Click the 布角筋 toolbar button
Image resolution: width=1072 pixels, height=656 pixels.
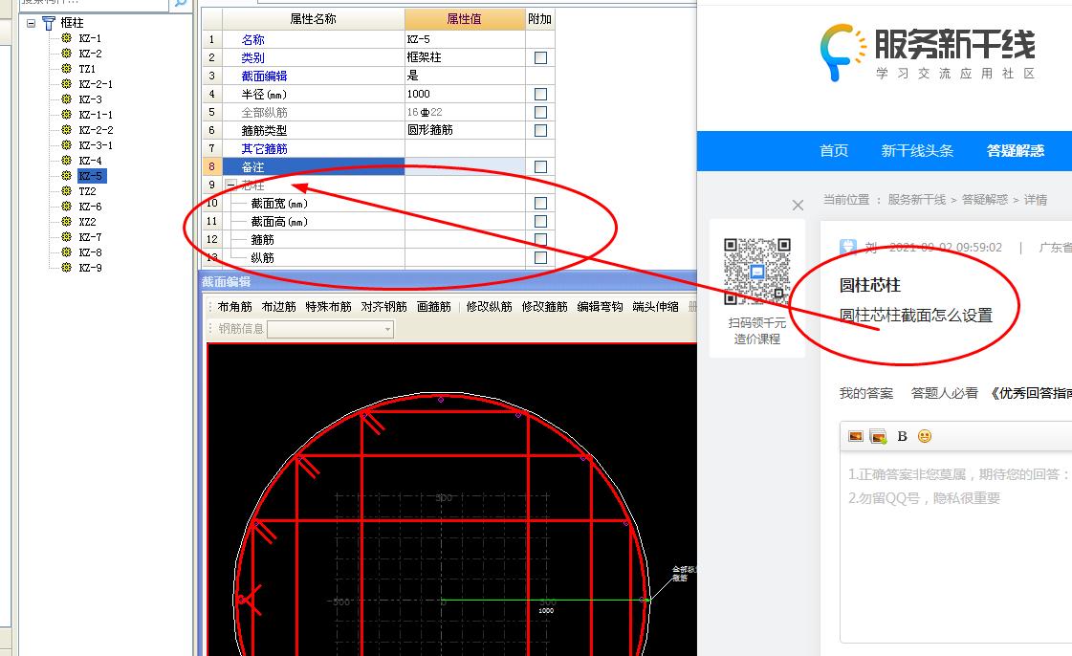[234, 307]
